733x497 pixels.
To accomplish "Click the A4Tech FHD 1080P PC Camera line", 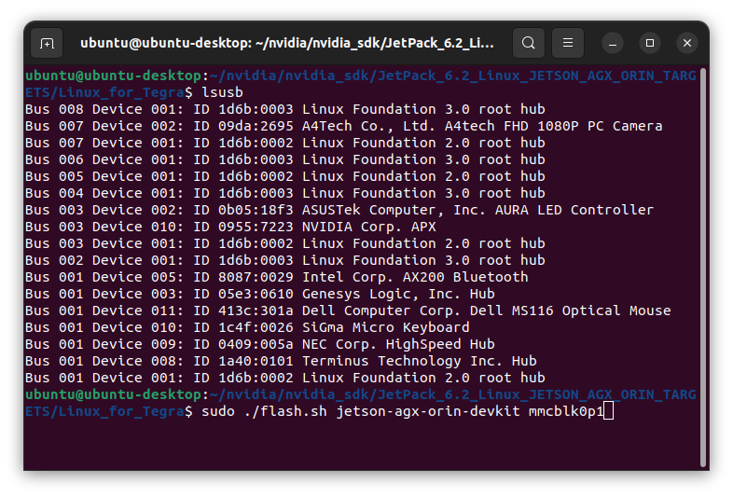I will (343, 126).
